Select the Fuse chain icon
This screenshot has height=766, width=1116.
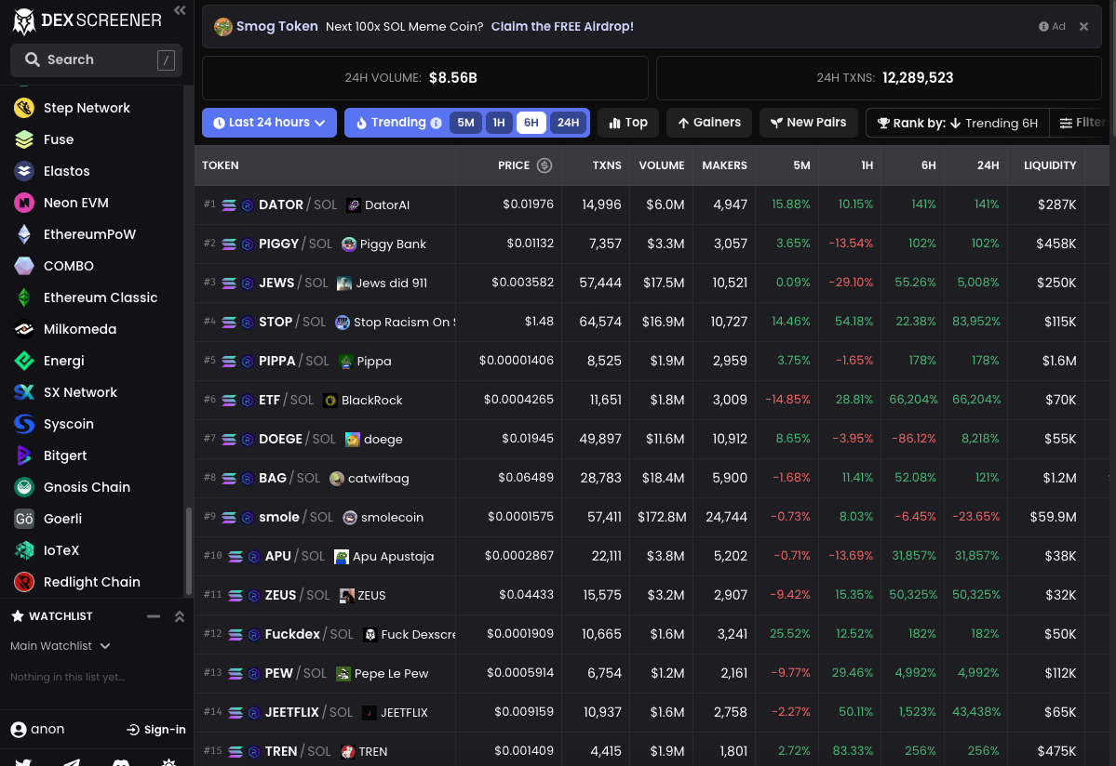pyautogui.click(x=24, y=139)
